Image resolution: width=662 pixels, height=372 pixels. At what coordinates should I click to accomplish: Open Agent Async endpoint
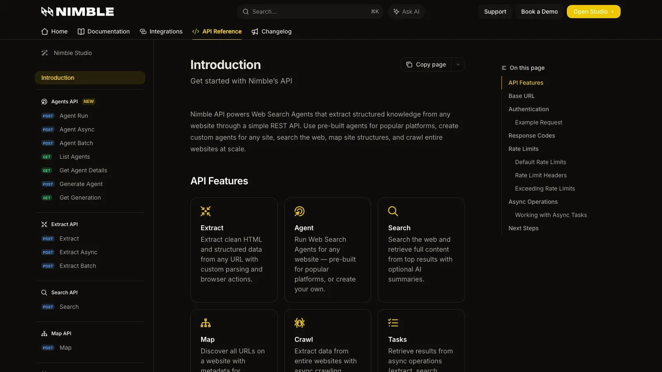[x=90, y=129]
